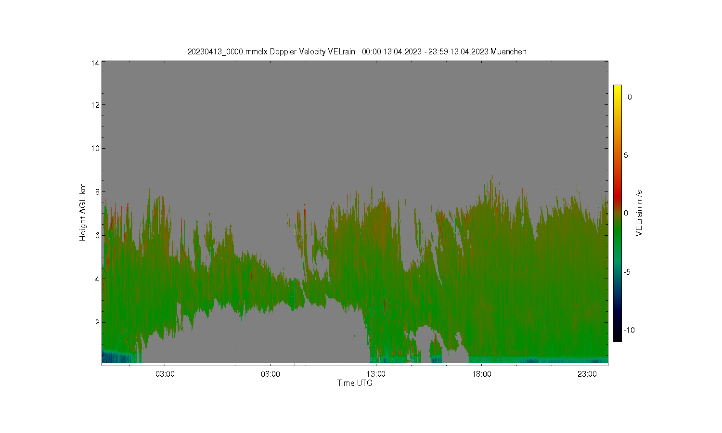
Task: Click the height tick label '4'
Action: [x=97, y=279]
